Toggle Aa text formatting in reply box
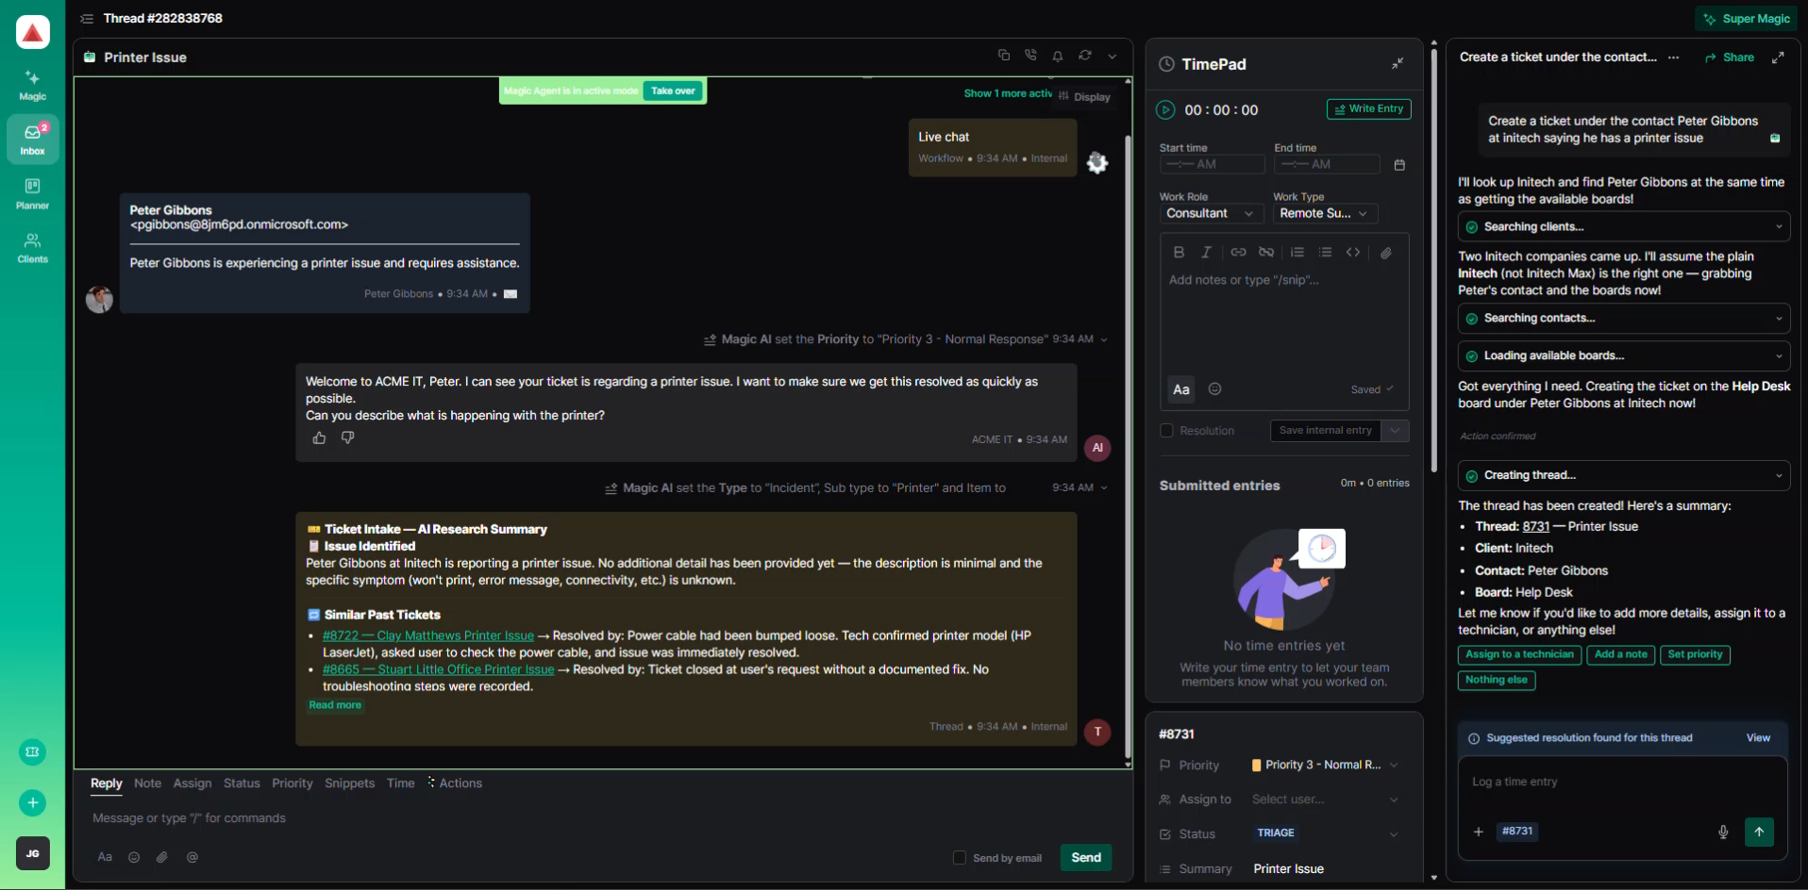Viewport: 1808px width, 890px height. 105,857
